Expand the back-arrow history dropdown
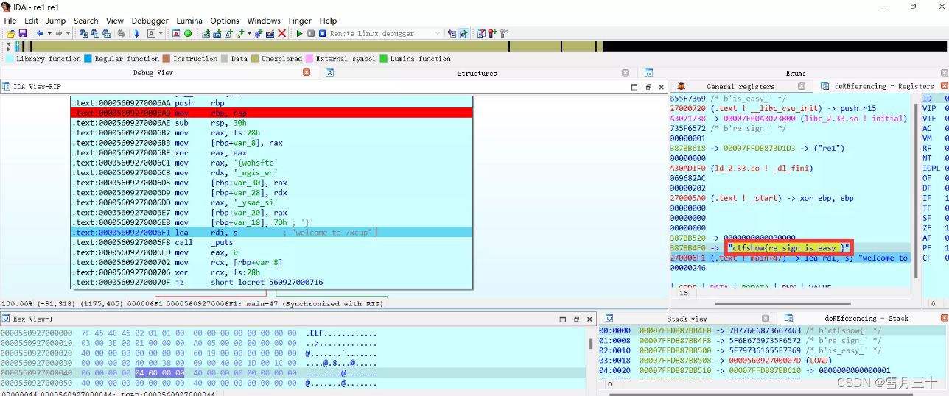The image size is (949, 396). [49, 34]
